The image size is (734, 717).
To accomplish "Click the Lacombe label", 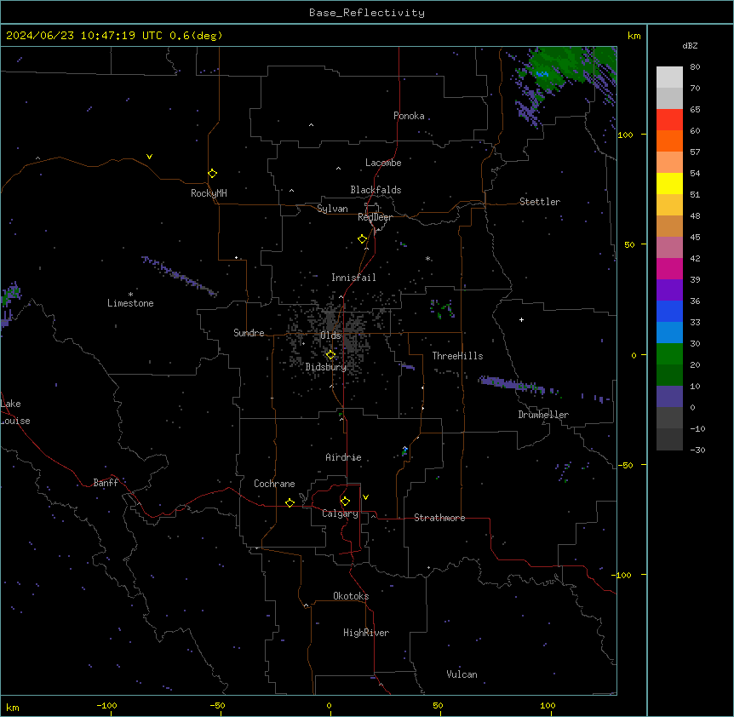I will (x=383, y=163).
